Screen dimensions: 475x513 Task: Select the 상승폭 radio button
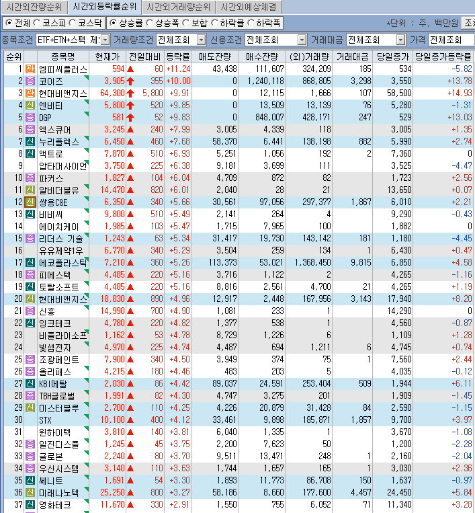coord(149,23)
